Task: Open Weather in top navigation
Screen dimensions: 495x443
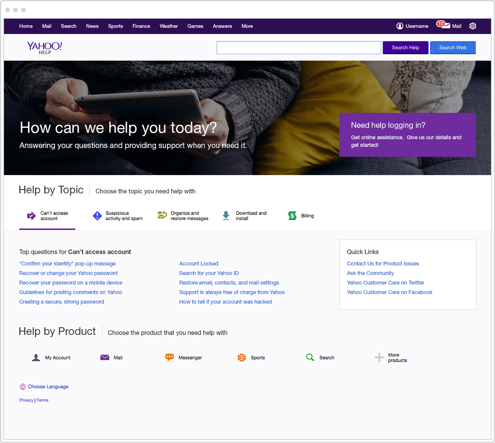Action: pyautogui.click(x=169, y=26)
